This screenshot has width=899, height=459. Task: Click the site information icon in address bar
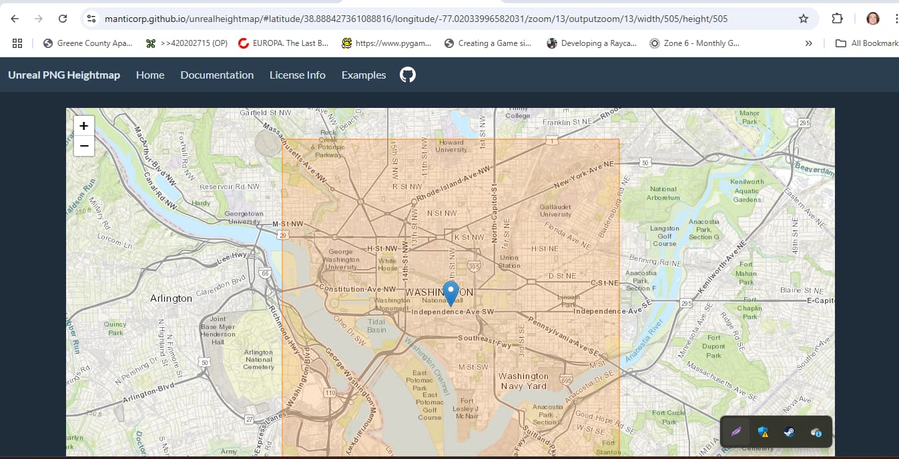pyautogui.click(x=92, y=19)
